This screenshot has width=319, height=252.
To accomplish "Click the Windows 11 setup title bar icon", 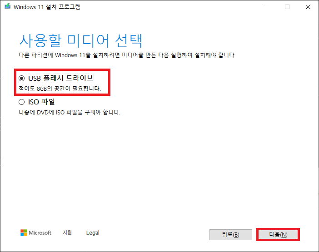I will click(8, 6).
